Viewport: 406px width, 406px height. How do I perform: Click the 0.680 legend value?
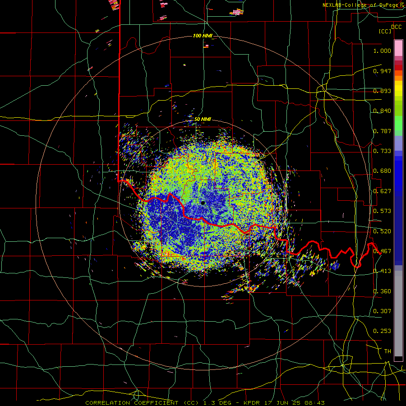pos(382,171)
